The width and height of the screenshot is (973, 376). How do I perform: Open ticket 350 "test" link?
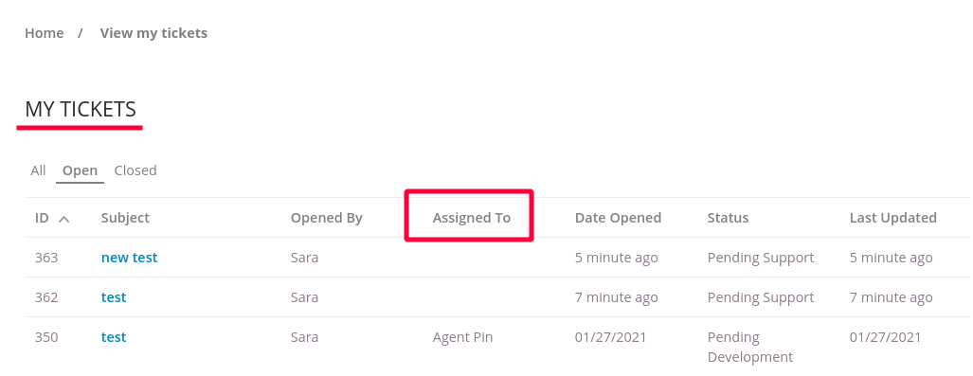click(114, 337)
